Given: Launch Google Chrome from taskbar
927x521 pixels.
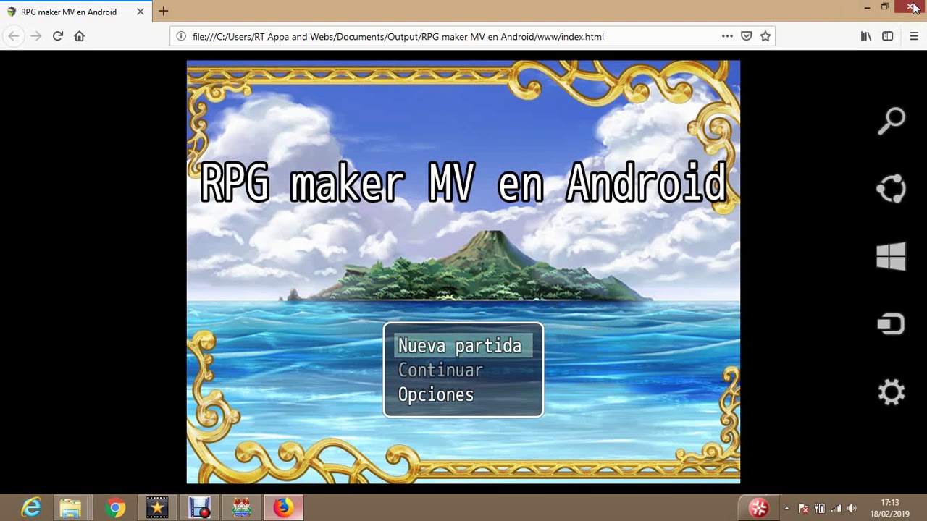Looking at the screenshot, I should [x=114, y=508].
